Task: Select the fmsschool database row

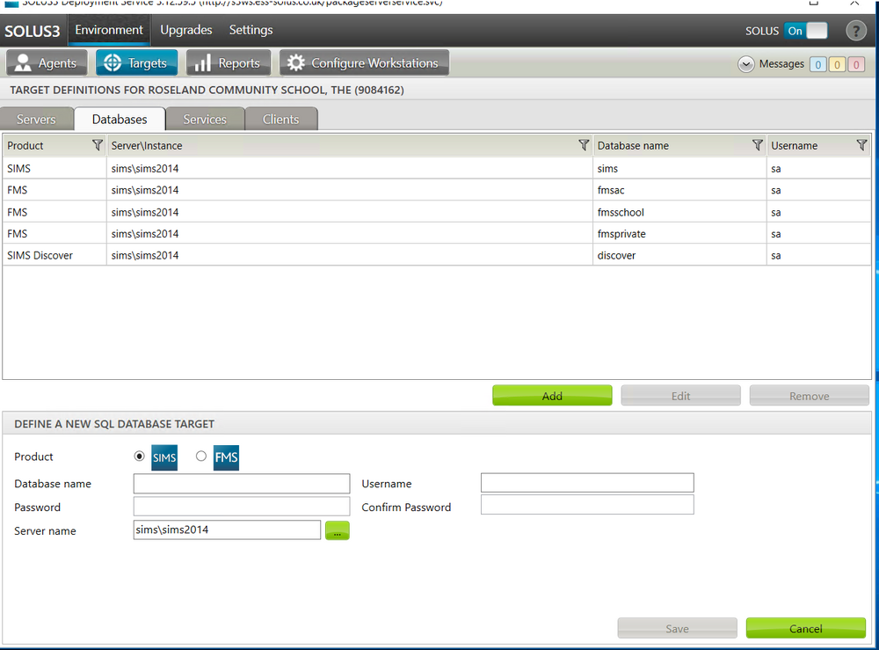Action: tap(436, 212)
